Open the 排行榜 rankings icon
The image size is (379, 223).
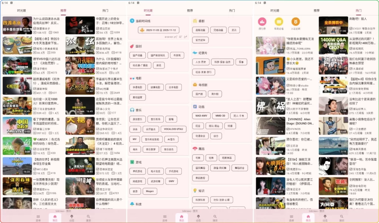click(x=262, y=22)
